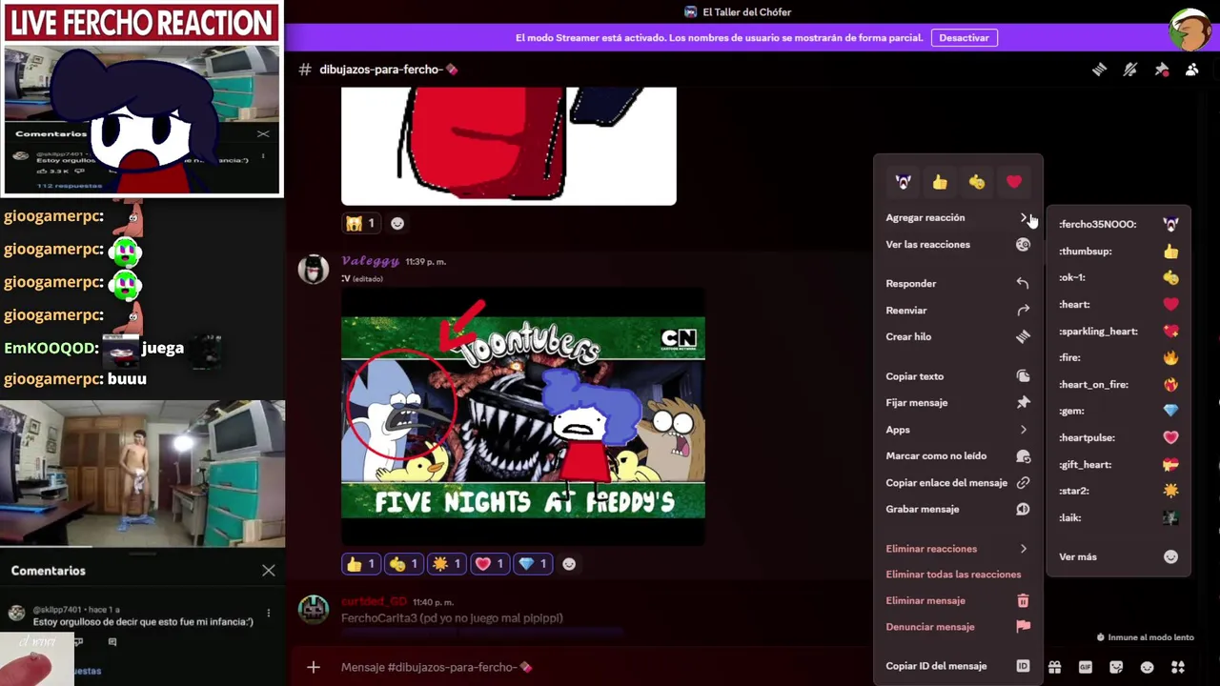The image size is (1220, 686).
Task: Select Denunciar mensaje
Action: [958, 627]
